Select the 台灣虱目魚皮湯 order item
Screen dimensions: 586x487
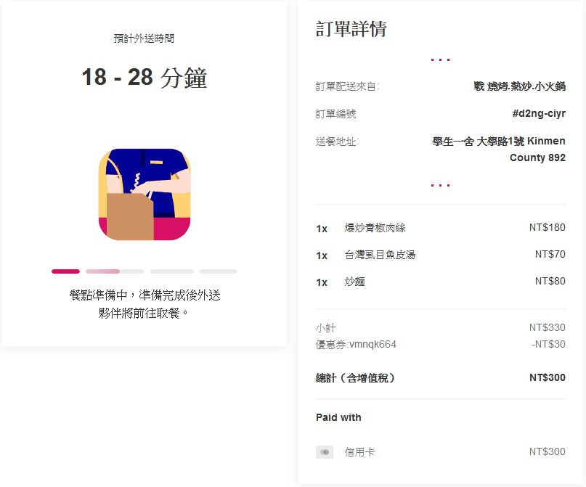(x=441, y=255)
